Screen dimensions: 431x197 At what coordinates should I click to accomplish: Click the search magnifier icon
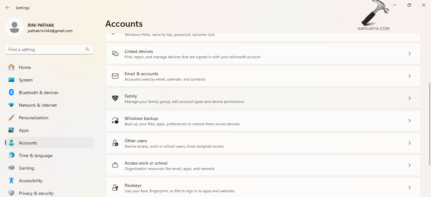coord(87,49)
